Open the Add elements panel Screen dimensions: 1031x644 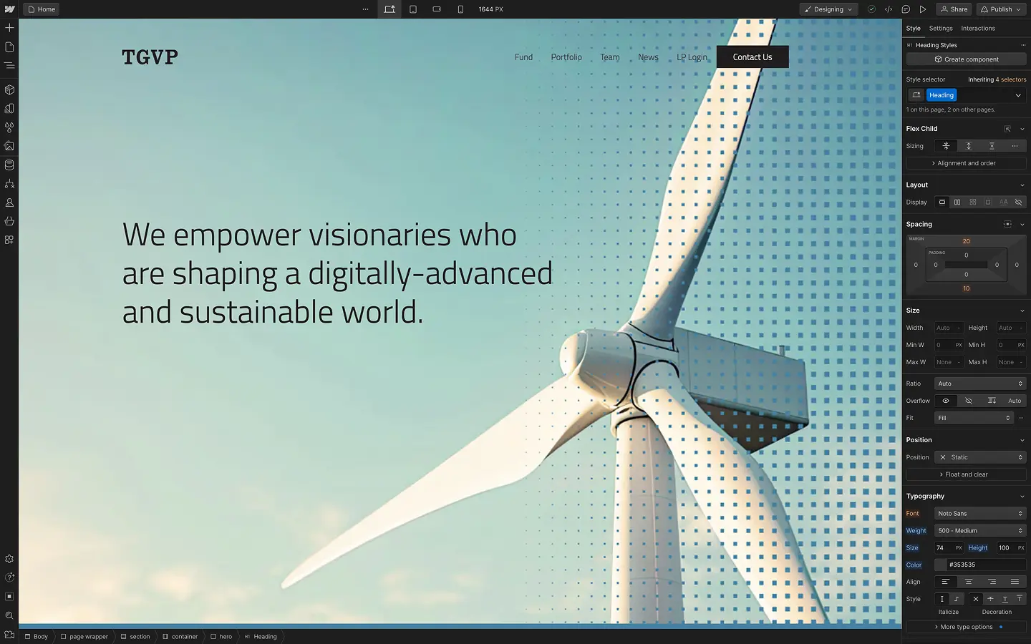click(x=9, y=28)
